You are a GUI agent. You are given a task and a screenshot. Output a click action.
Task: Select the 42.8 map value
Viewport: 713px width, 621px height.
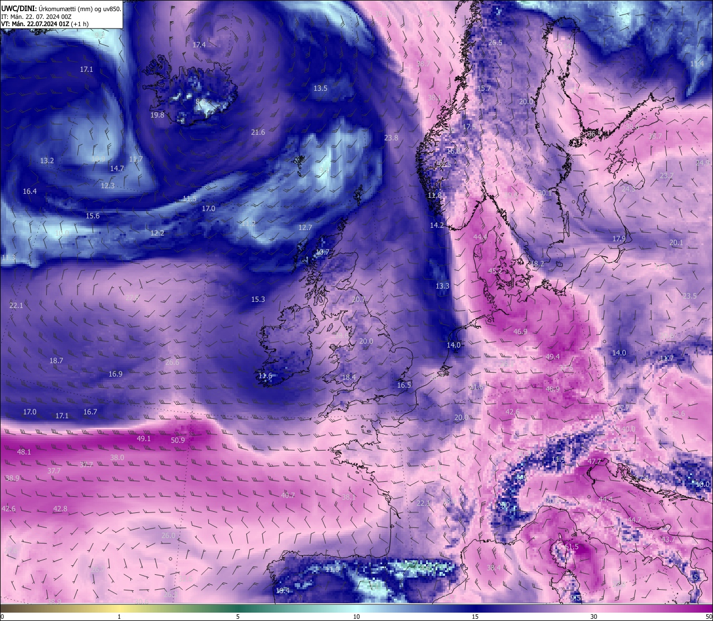pyautogui.click(x=60, y=508)
